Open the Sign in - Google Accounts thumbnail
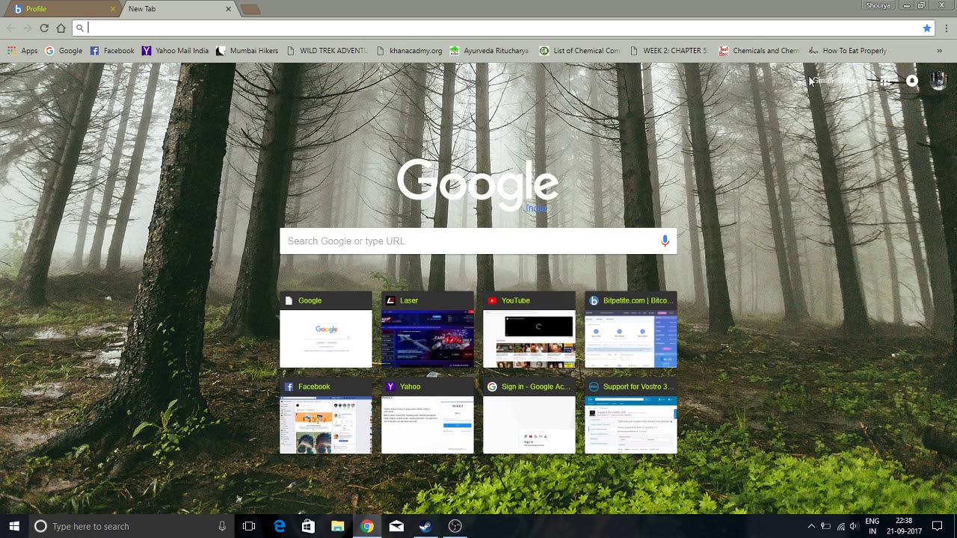 click(529, 415)
